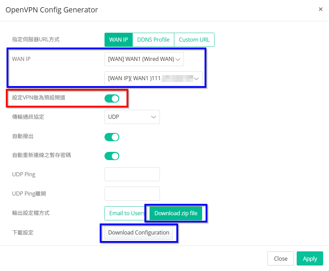Select Email to Users output method
The width and height of the screenshot is (329, 271).
pyautogui.click(x=126, y=213)
